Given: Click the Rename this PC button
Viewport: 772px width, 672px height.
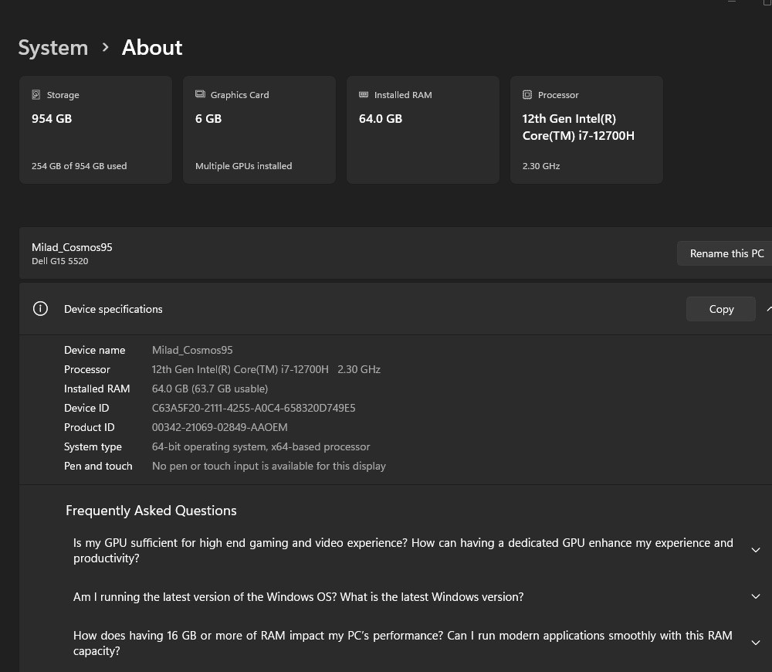Looking at the screenshot, I should (x=726, y=253).
